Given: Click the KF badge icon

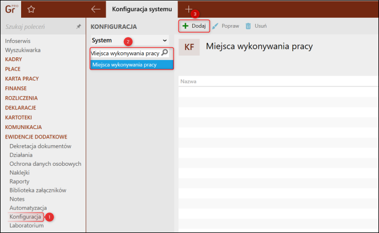Looking at the screenshot, I should 189,47.
